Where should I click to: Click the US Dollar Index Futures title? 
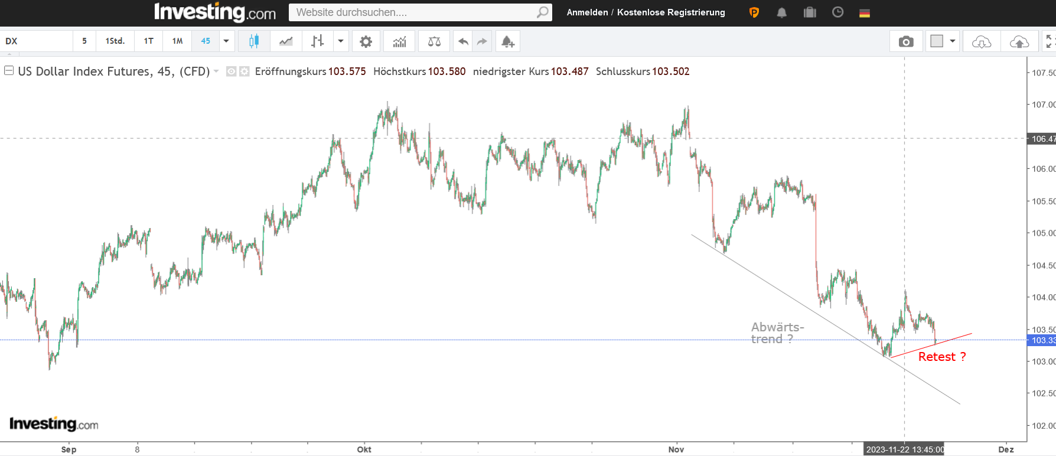pyautogui.click(x=114, y=71)
